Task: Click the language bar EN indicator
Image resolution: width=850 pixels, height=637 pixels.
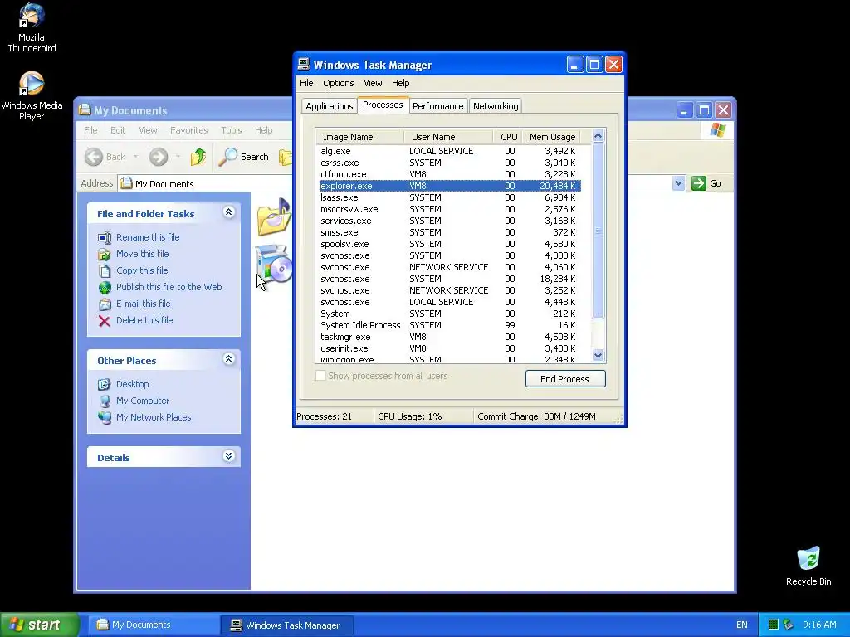Action: point(741,625)
